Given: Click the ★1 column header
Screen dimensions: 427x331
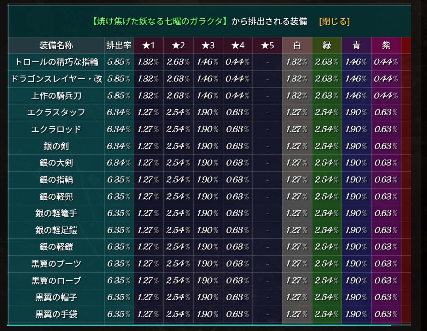Looking at the screenshot, I should tap(148, 46).
